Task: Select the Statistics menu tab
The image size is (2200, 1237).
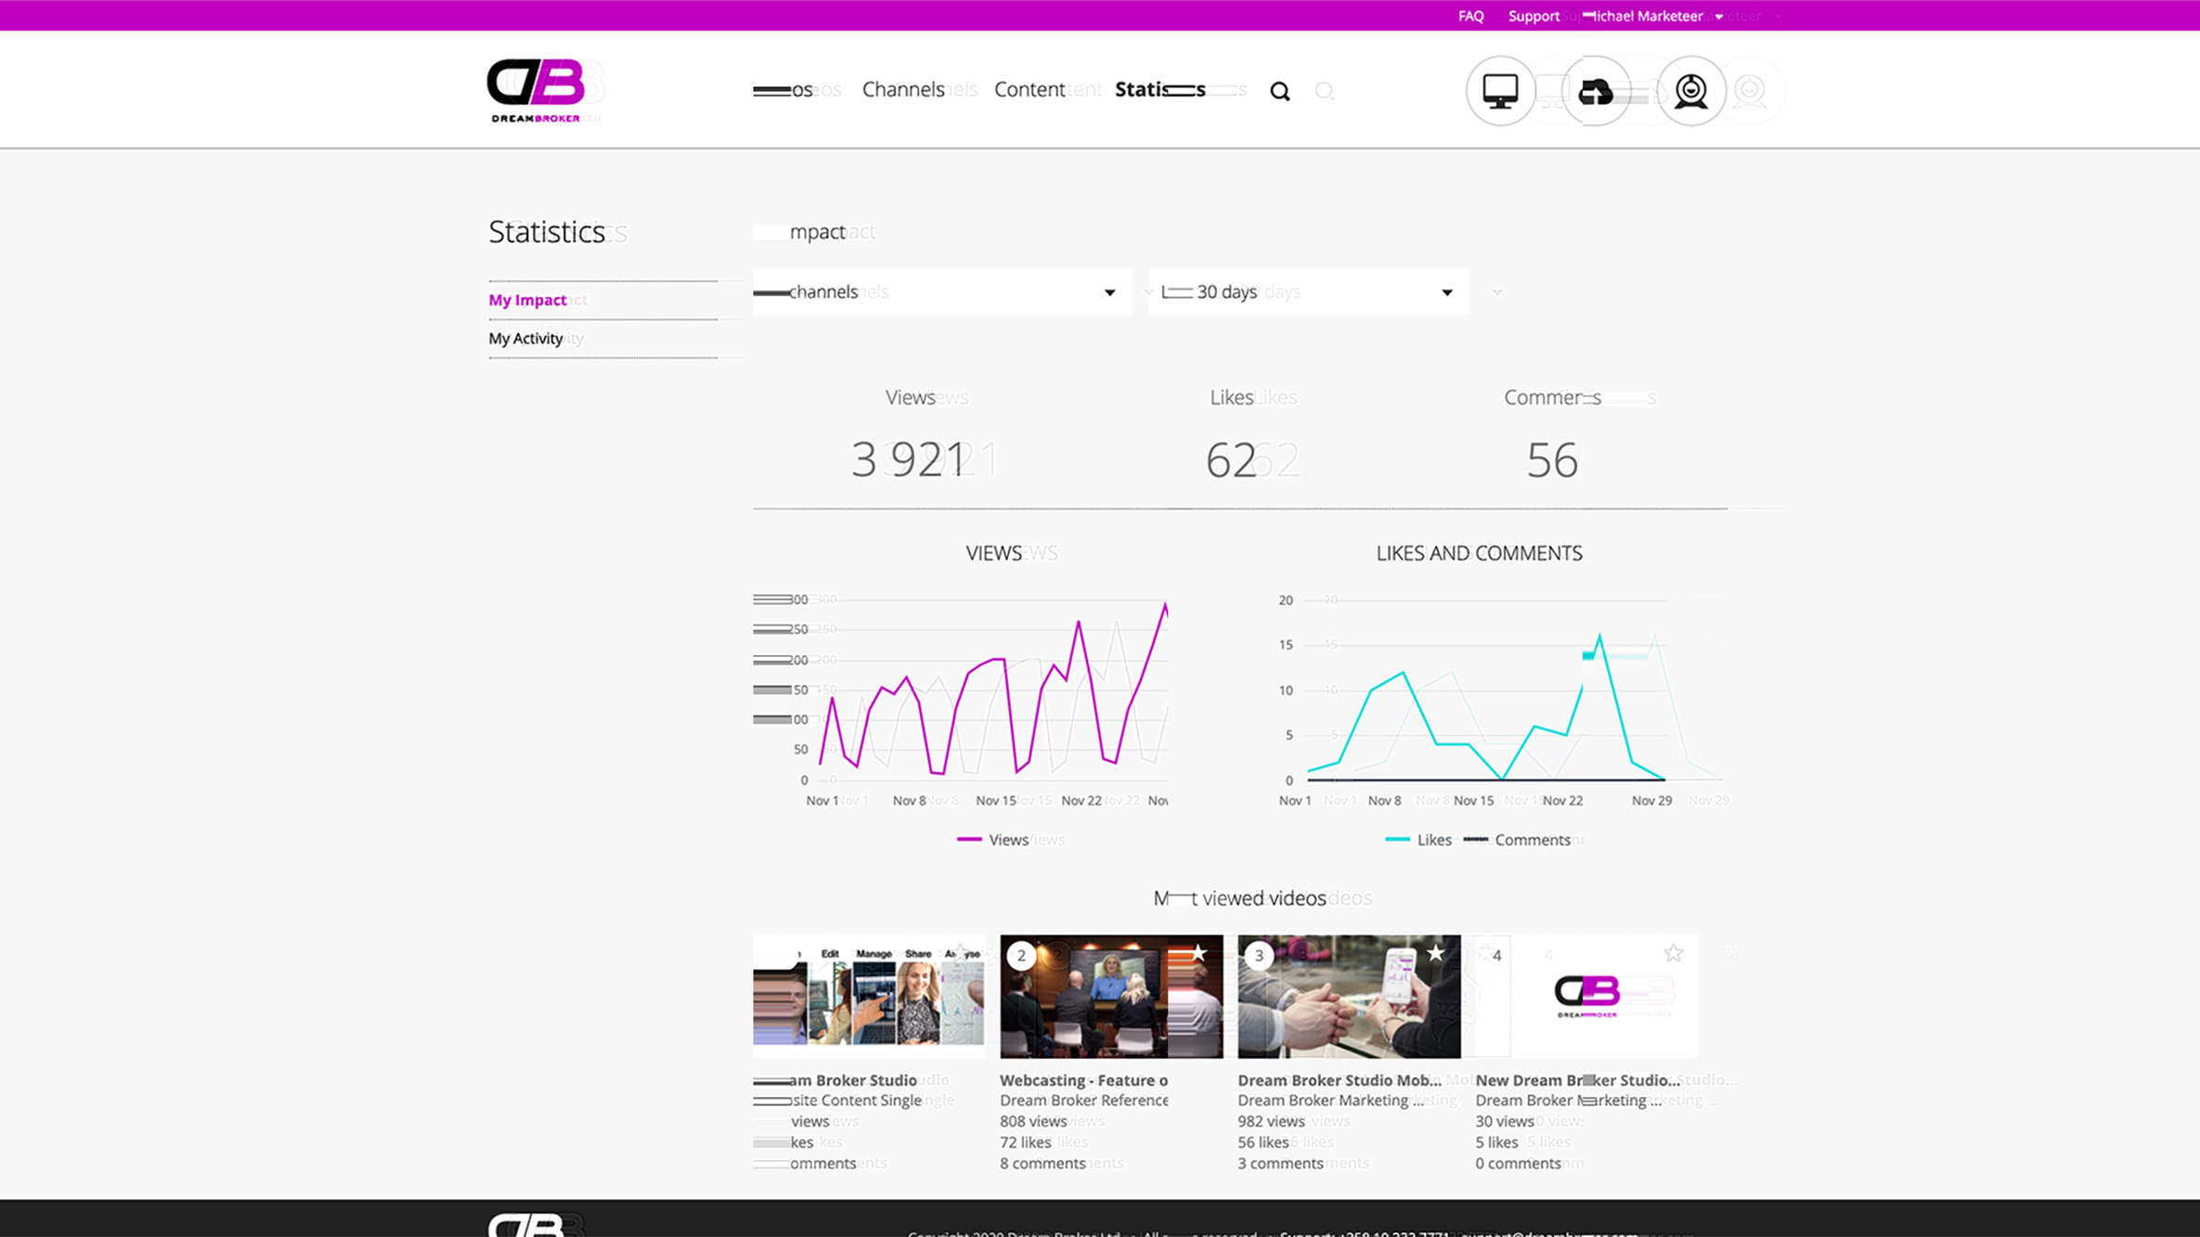Action: 1158,89
